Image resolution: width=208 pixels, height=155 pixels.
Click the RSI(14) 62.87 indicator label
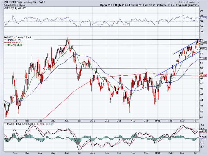[16, 8]
